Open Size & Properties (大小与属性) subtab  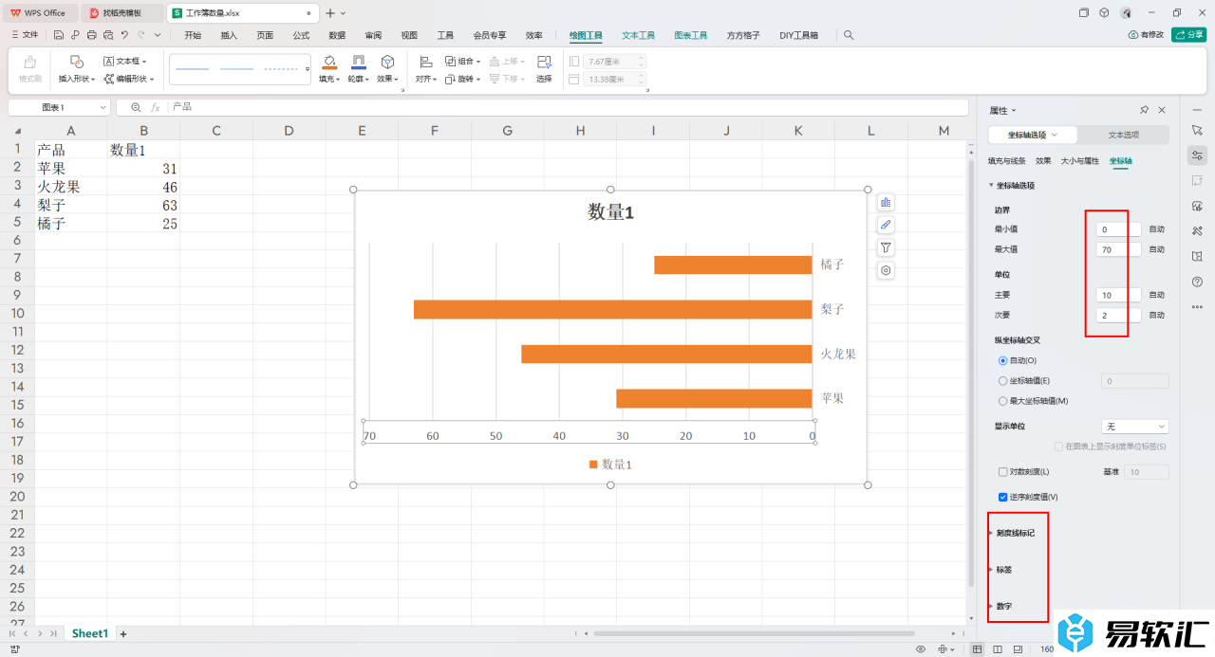coord(1080,161)
